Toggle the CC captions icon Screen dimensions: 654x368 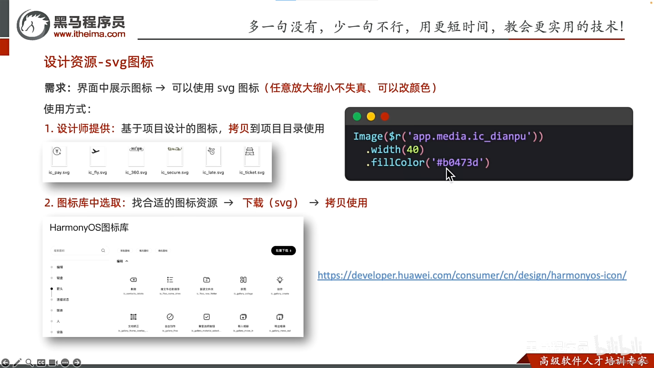pos(41,363)
